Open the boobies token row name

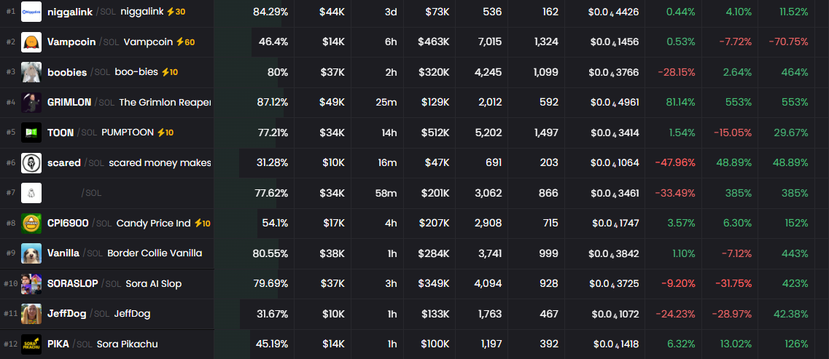click(67, 72)
